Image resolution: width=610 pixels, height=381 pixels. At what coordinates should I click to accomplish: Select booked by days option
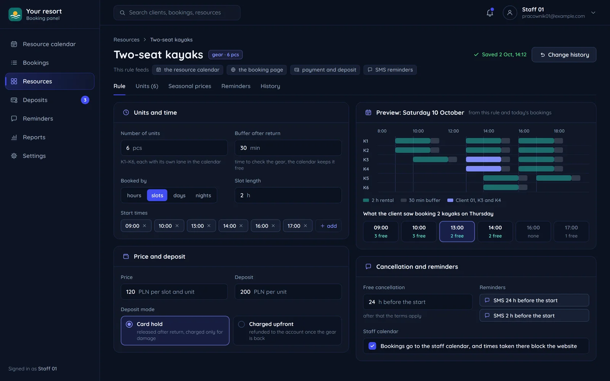point(179,195)
